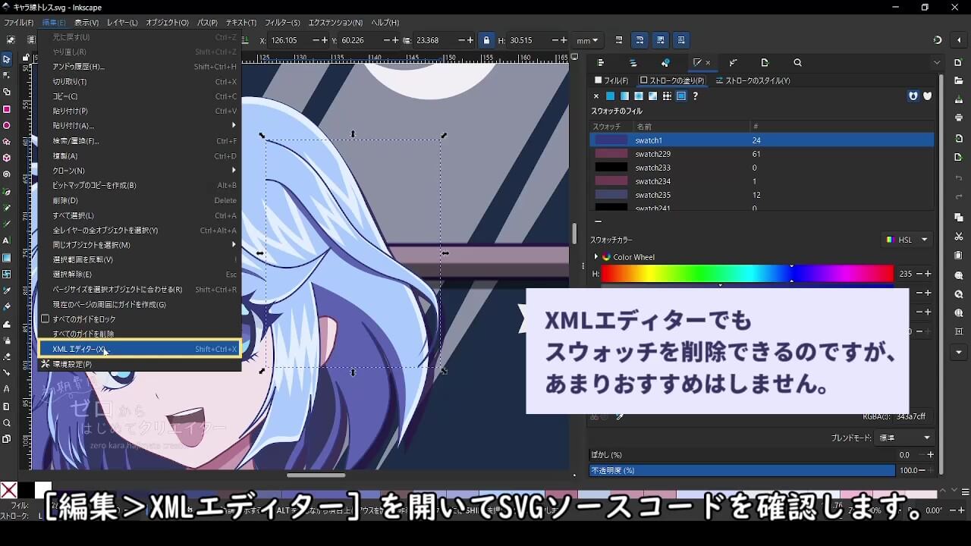Select the Star and polygon tool
The image size is (971, 546).
(x=7, y=142)
